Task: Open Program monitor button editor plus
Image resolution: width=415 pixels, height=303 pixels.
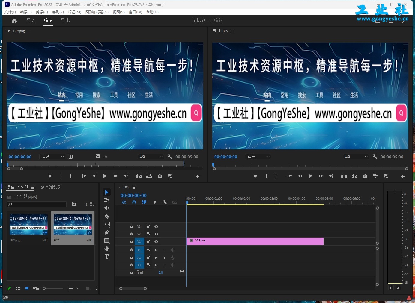Action: point(403,176)
